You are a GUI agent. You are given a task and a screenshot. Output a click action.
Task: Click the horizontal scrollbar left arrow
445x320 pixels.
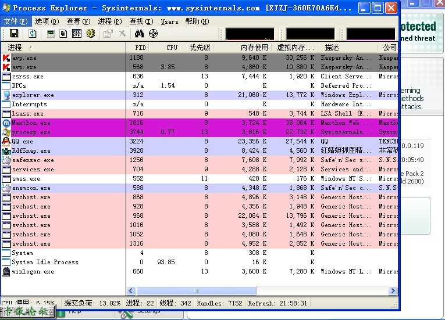(131, 290)
